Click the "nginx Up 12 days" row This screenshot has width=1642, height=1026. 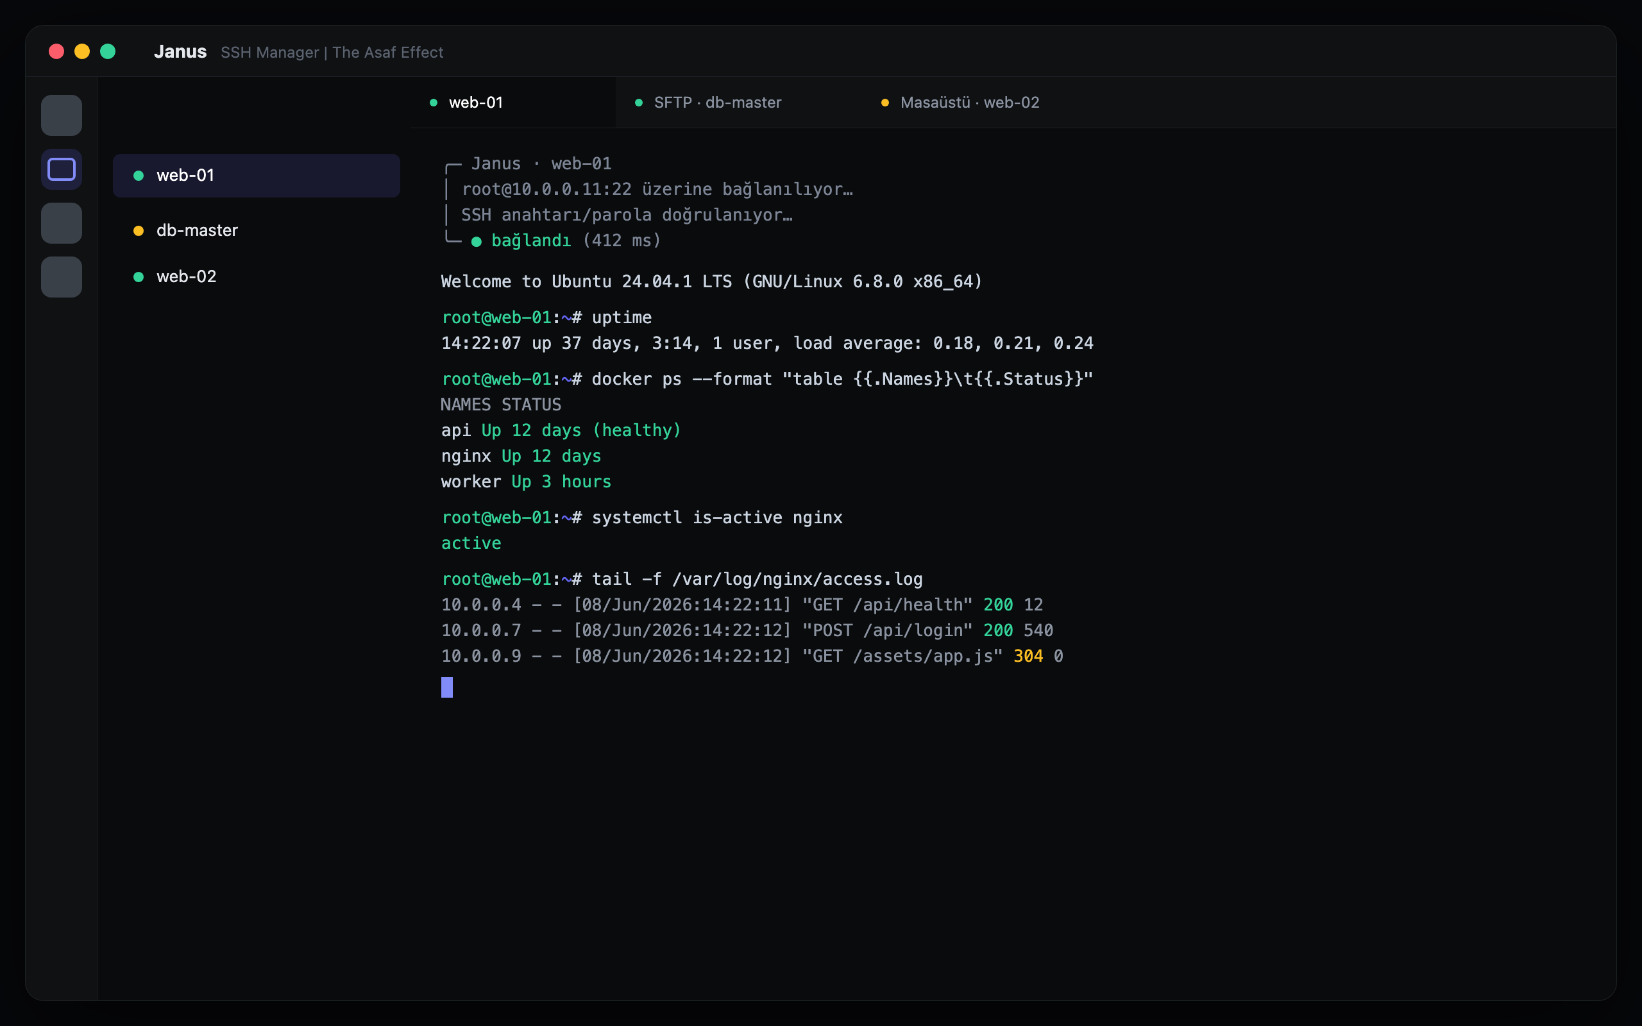[521, 457]
